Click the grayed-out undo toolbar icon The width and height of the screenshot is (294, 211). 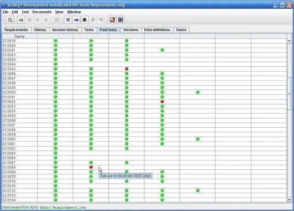click(38, 20)
